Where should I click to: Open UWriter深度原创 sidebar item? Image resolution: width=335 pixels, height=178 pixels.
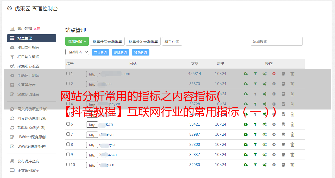point(31,137)
